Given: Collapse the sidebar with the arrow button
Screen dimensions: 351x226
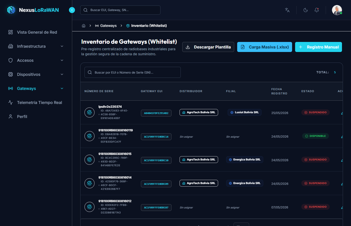Looking at the screenshot, I should pos(72,10).
